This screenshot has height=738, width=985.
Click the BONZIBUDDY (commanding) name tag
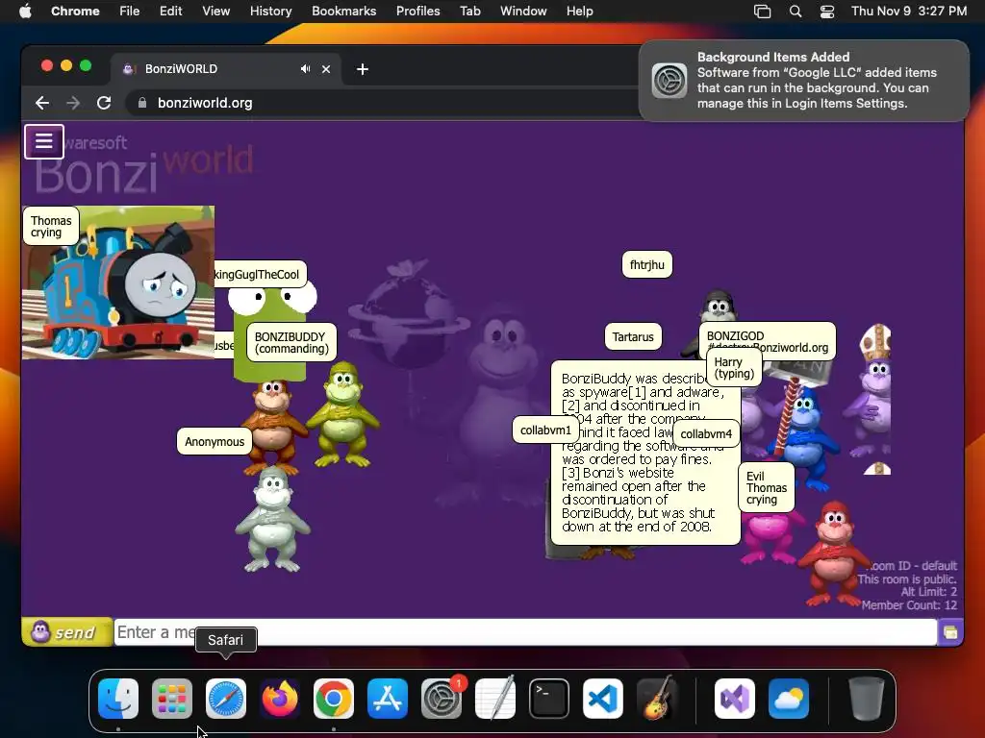point(291,343)
